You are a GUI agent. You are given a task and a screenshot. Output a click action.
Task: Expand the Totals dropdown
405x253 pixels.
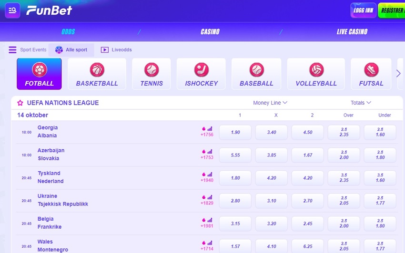[361, 103]
